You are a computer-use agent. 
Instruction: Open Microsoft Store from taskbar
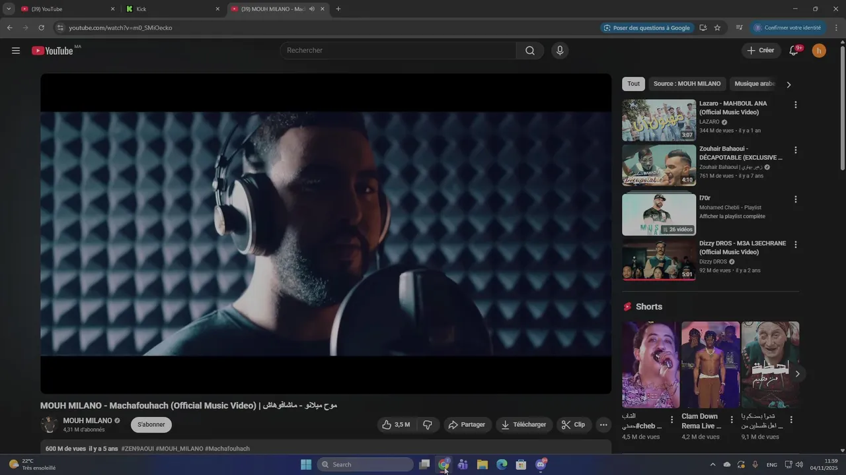[521, 464]
